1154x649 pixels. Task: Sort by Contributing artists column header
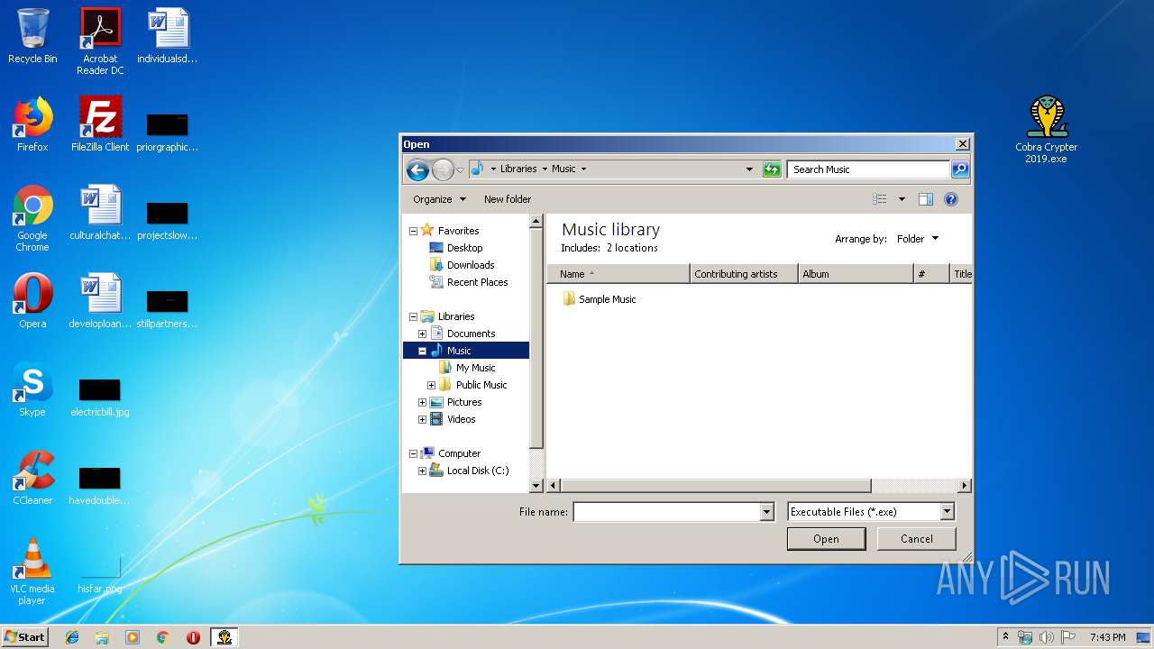point(744,274)
